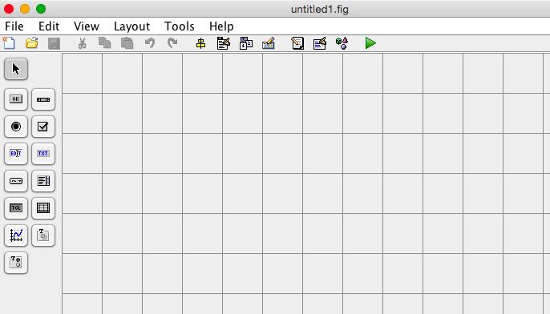The height and width of the screenshot is (314, 550).
Task: Open the File menu
Action: pyautogui.click(x=14, y=26)
